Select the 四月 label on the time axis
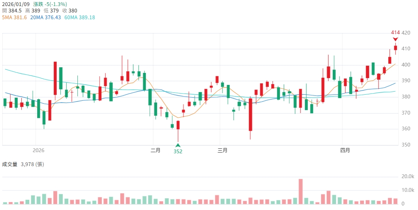Viewport: 418px width, 210px height. [345, 150]
